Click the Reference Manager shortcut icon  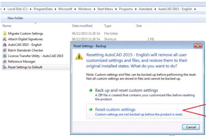(x=5, y=62)
